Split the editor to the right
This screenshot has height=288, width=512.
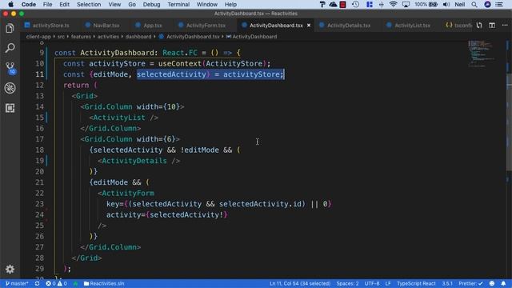point(492,25)
